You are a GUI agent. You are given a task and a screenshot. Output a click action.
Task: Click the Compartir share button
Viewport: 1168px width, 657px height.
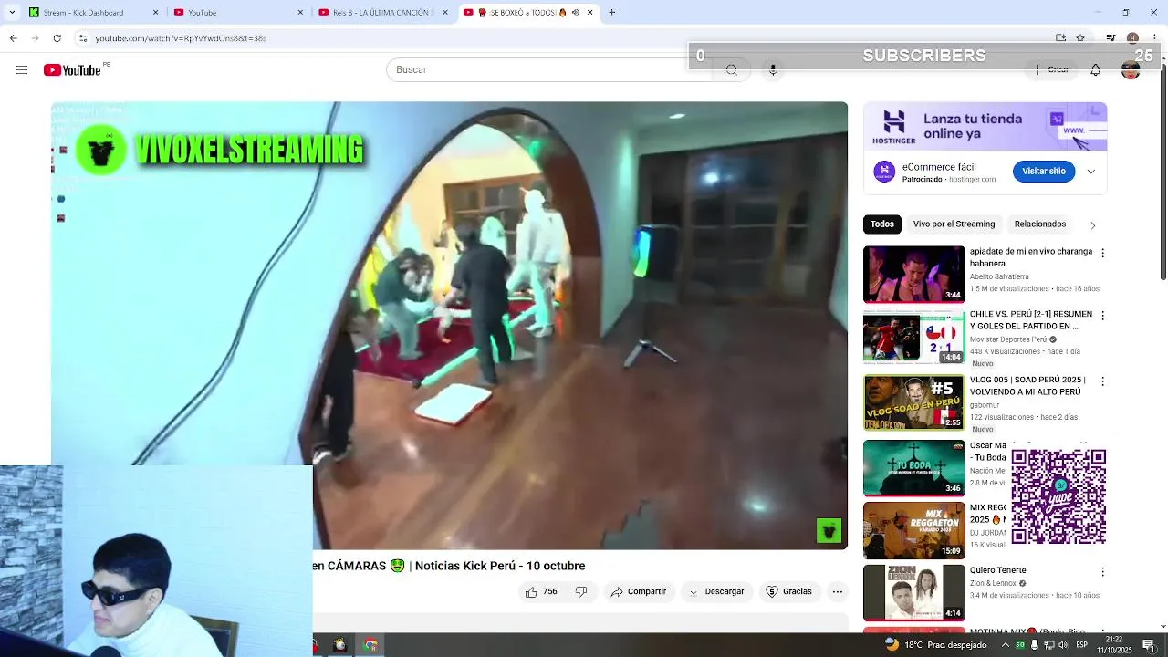coord(639,591)
